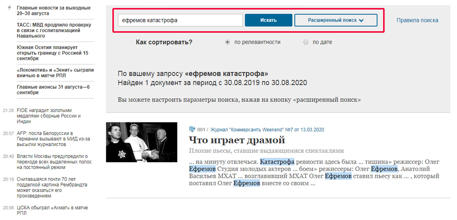
Task: Click the 20:57 timestamp
Action: tap(8, 133)
